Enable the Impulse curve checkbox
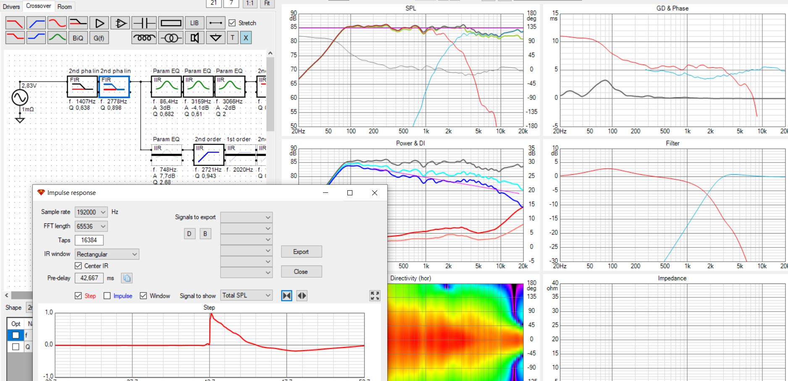Screen dimensions: 788x381 107,296
